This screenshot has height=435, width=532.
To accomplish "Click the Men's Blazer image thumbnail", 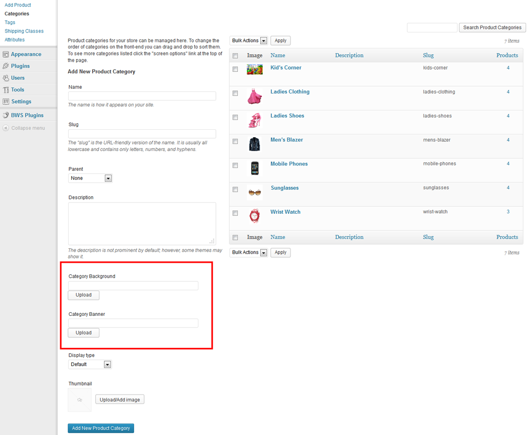I will 254,144.
